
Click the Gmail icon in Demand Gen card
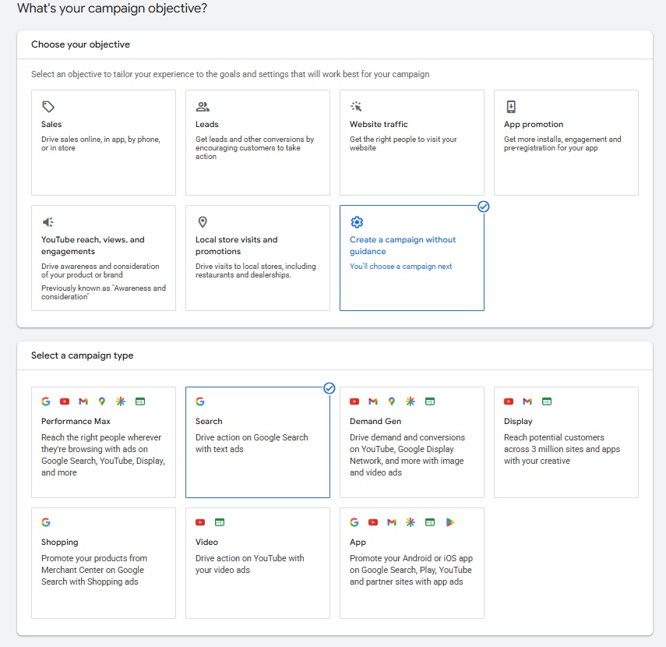(373, 401)
